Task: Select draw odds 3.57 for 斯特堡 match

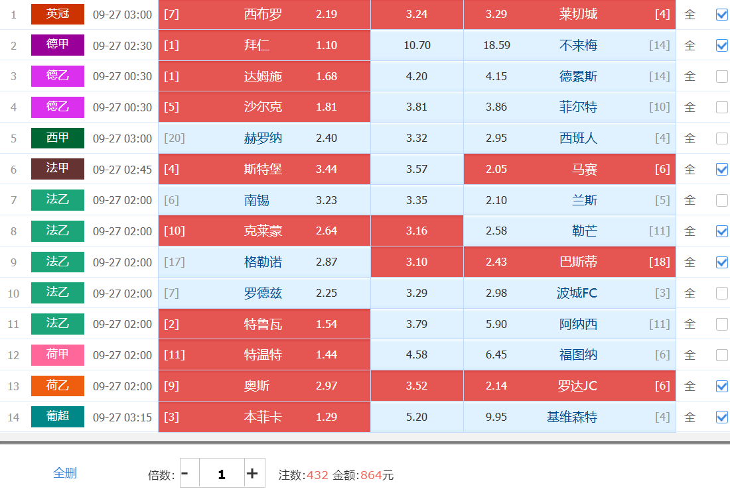Action: click(x=417, y=169)
